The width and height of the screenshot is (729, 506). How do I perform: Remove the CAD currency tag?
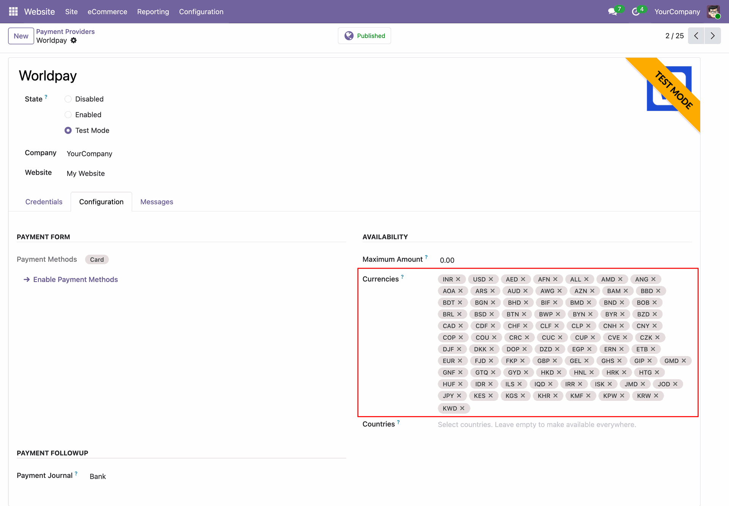click(x=461, y=326)
